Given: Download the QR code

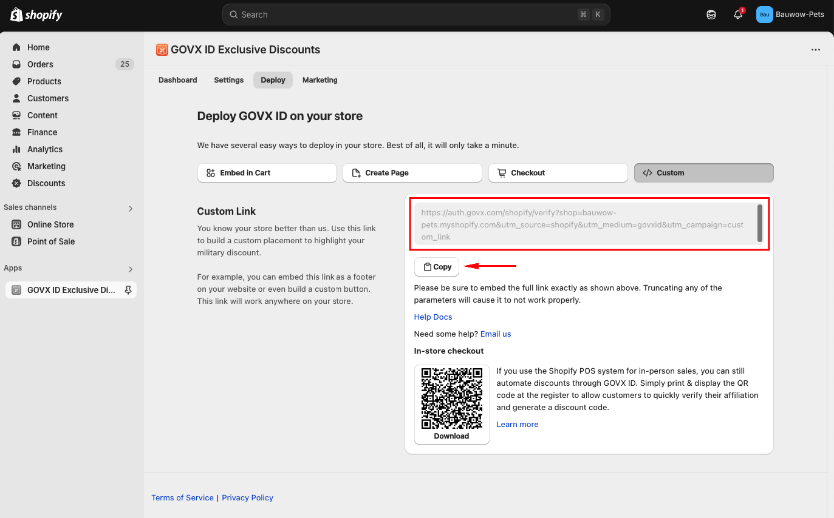Looking at the screenshot, I should 452,436.
